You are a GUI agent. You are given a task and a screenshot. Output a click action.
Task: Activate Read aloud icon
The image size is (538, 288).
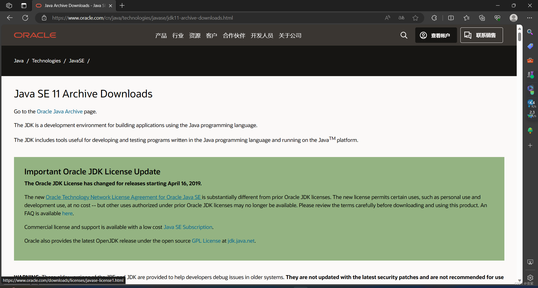pos(387,18)
